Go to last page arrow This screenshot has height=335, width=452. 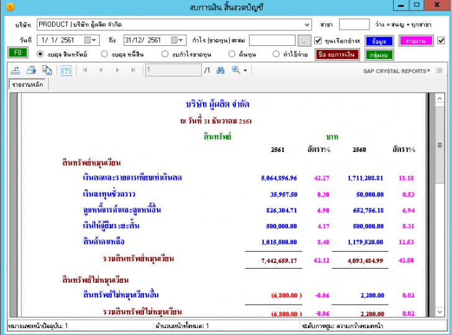pos(133,70)
